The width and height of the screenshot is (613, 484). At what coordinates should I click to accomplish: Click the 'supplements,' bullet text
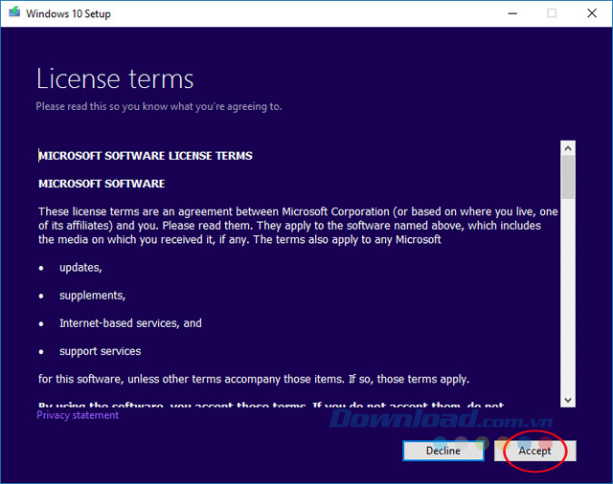(92, 296)
